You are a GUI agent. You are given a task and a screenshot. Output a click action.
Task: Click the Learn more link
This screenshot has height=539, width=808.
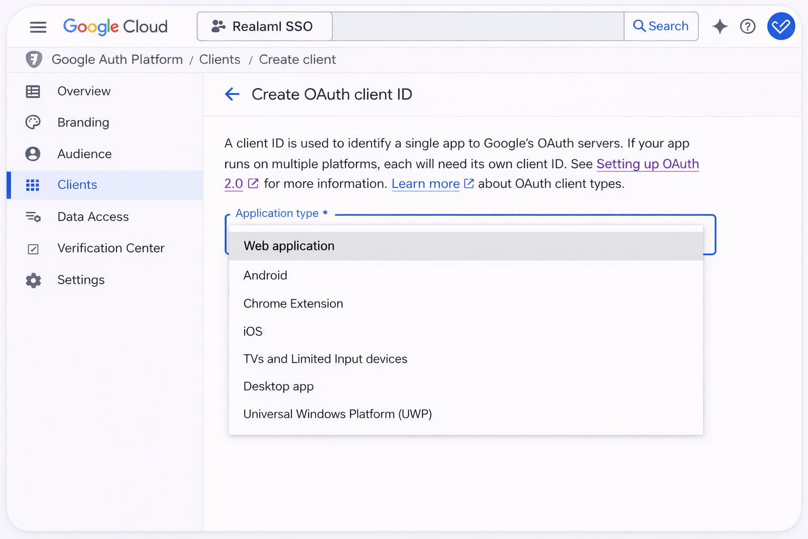pyautogui.click(x=426, y=184)
